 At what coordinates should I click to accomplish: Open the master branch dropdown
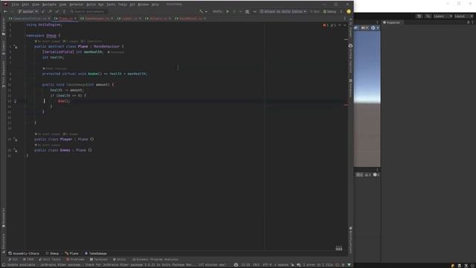28,12
